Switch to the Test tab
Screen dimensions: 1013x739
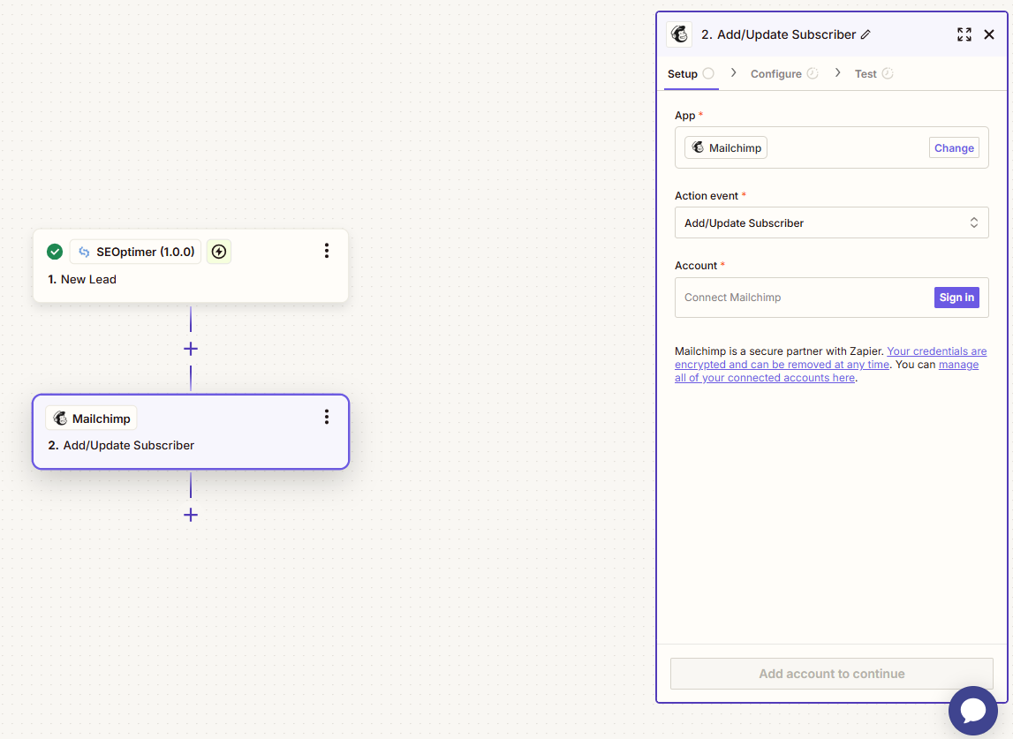pyautogui.click(x=866, y=74)
